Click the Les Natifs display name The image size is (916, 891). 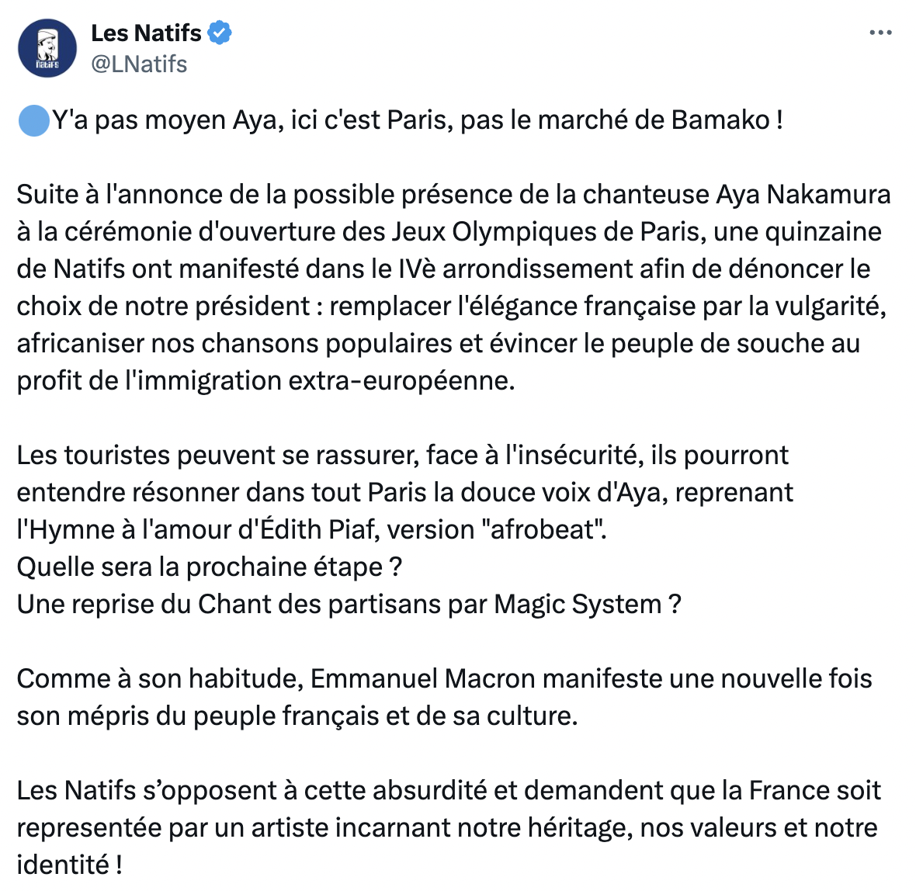[146, 33]
